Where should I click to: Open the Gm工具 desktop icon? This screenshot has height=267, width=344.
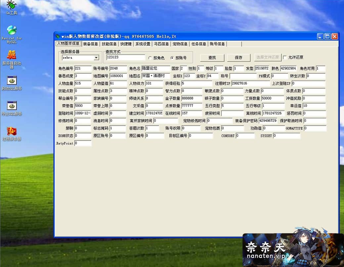pyautogui.click(x=11, y=8)
